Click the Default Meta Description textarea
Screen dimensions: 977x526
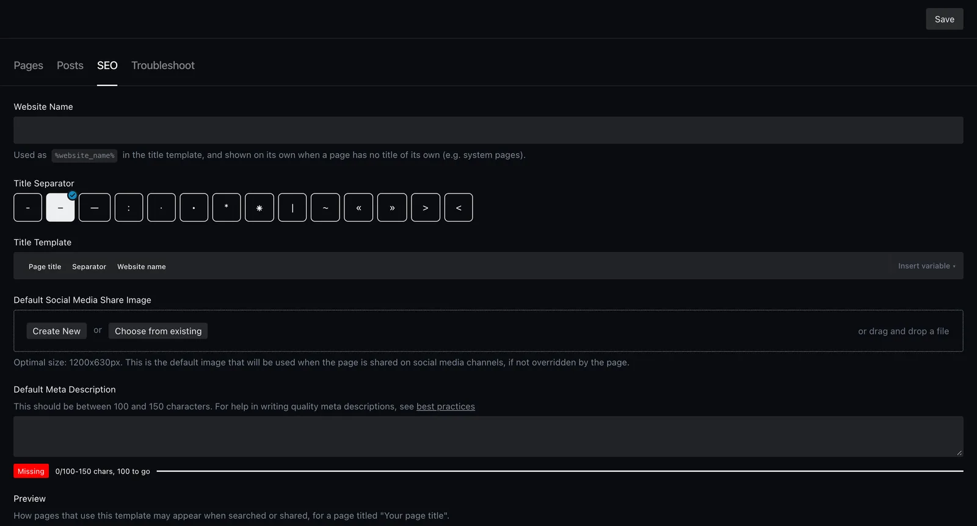(488, 436)
